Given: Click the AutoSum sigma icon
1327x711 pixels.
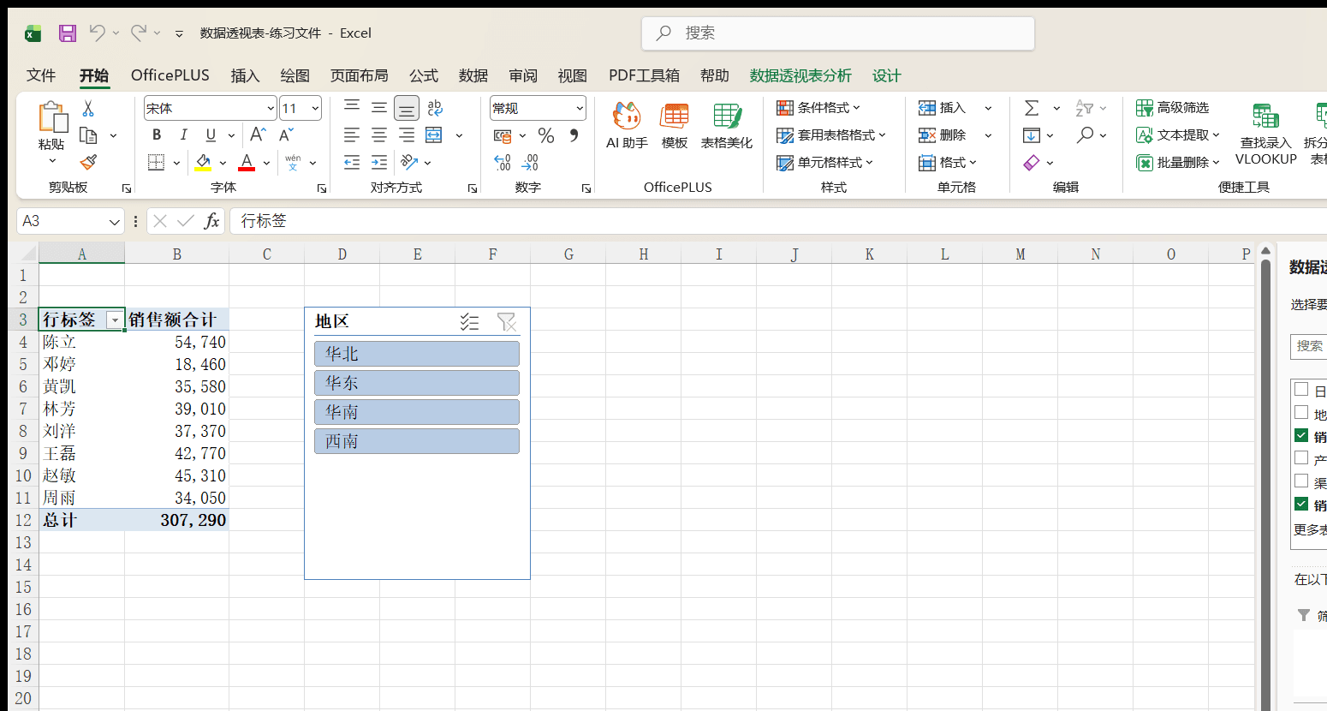Looking at the screenshot, I should 1032,108.
